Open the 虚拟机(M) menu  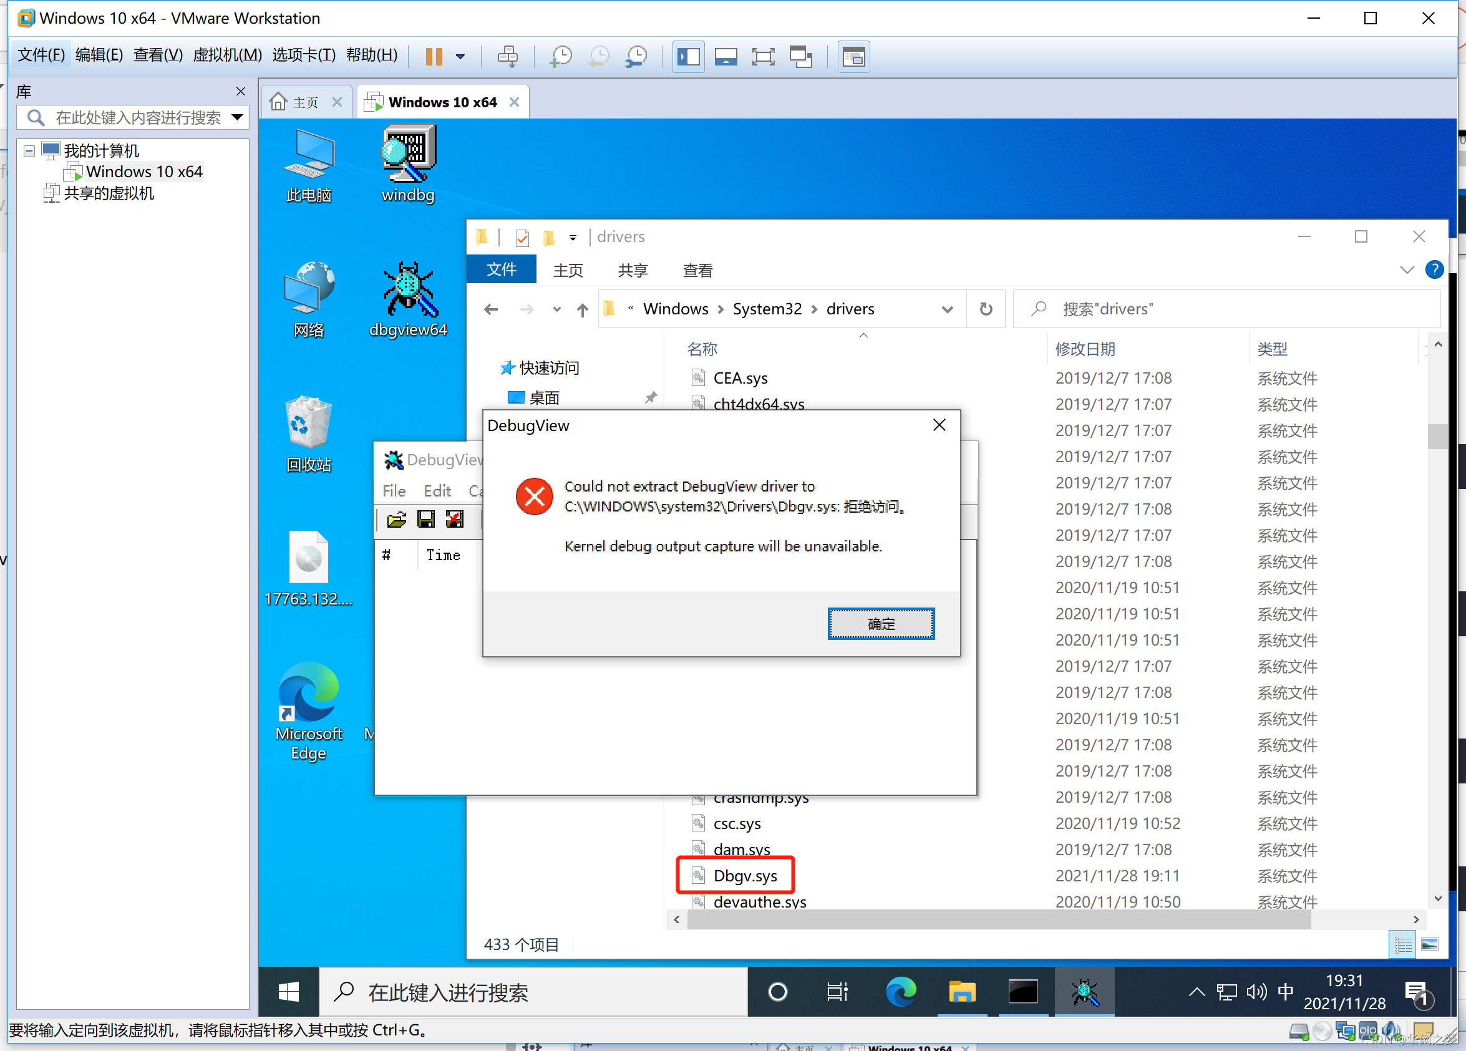(x=227, y=55)
